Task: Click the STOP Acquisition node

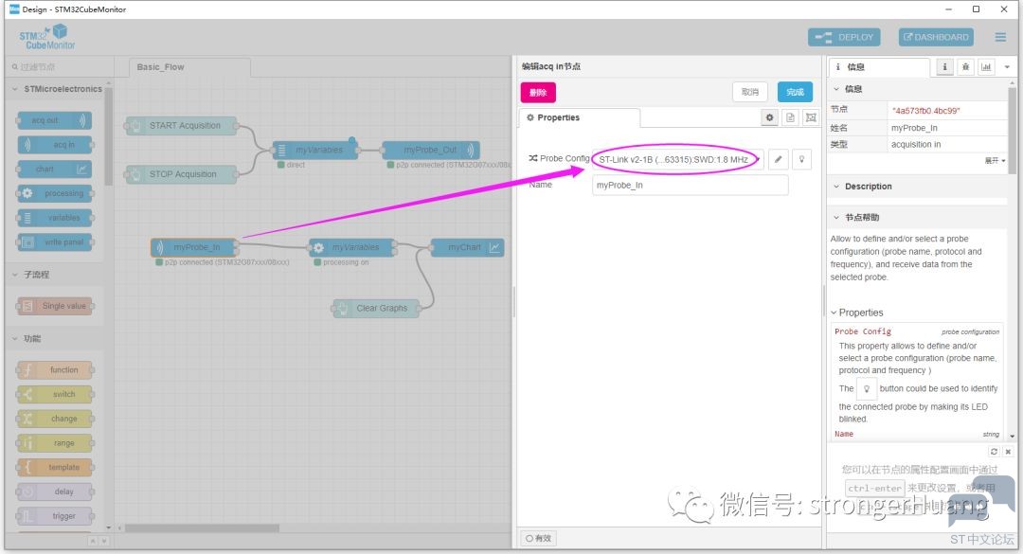Action: coord(181,174)
